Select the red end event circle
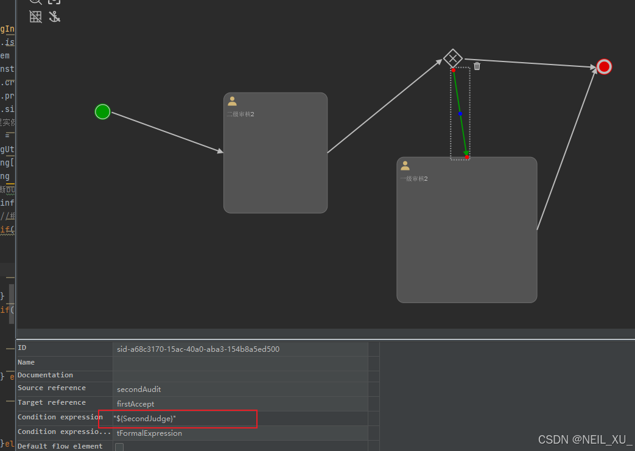Viewport: 635px width, 451px height. [603, 66]
